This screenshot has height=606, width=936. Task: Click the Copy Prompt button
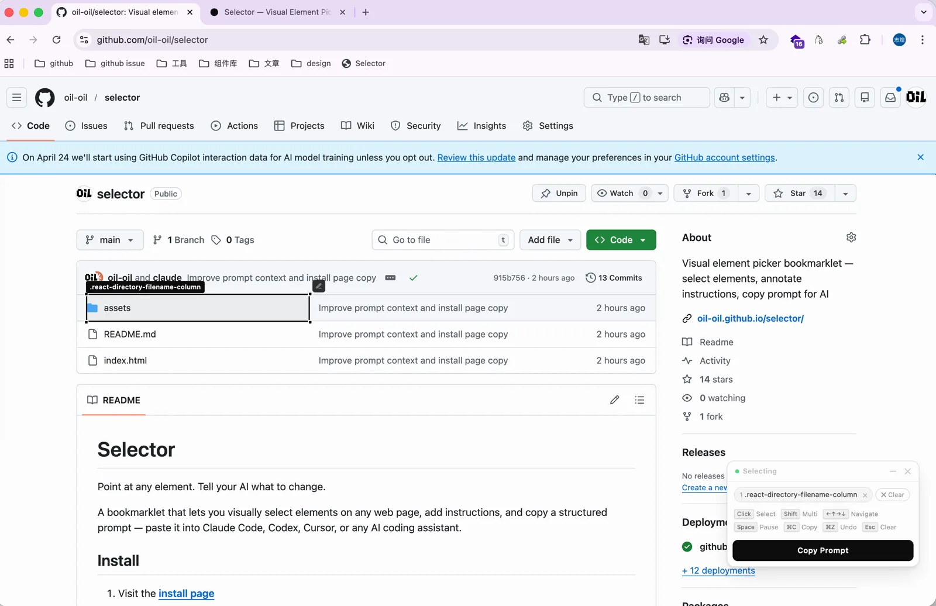click(x=823, y=550)
